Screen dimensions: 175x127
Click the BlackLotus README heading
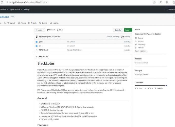pos(46,63)
